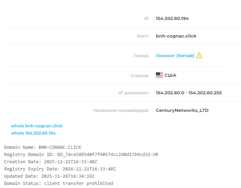
Task: Click the Название провайдера field label
Action: click(x=121, y=111)
